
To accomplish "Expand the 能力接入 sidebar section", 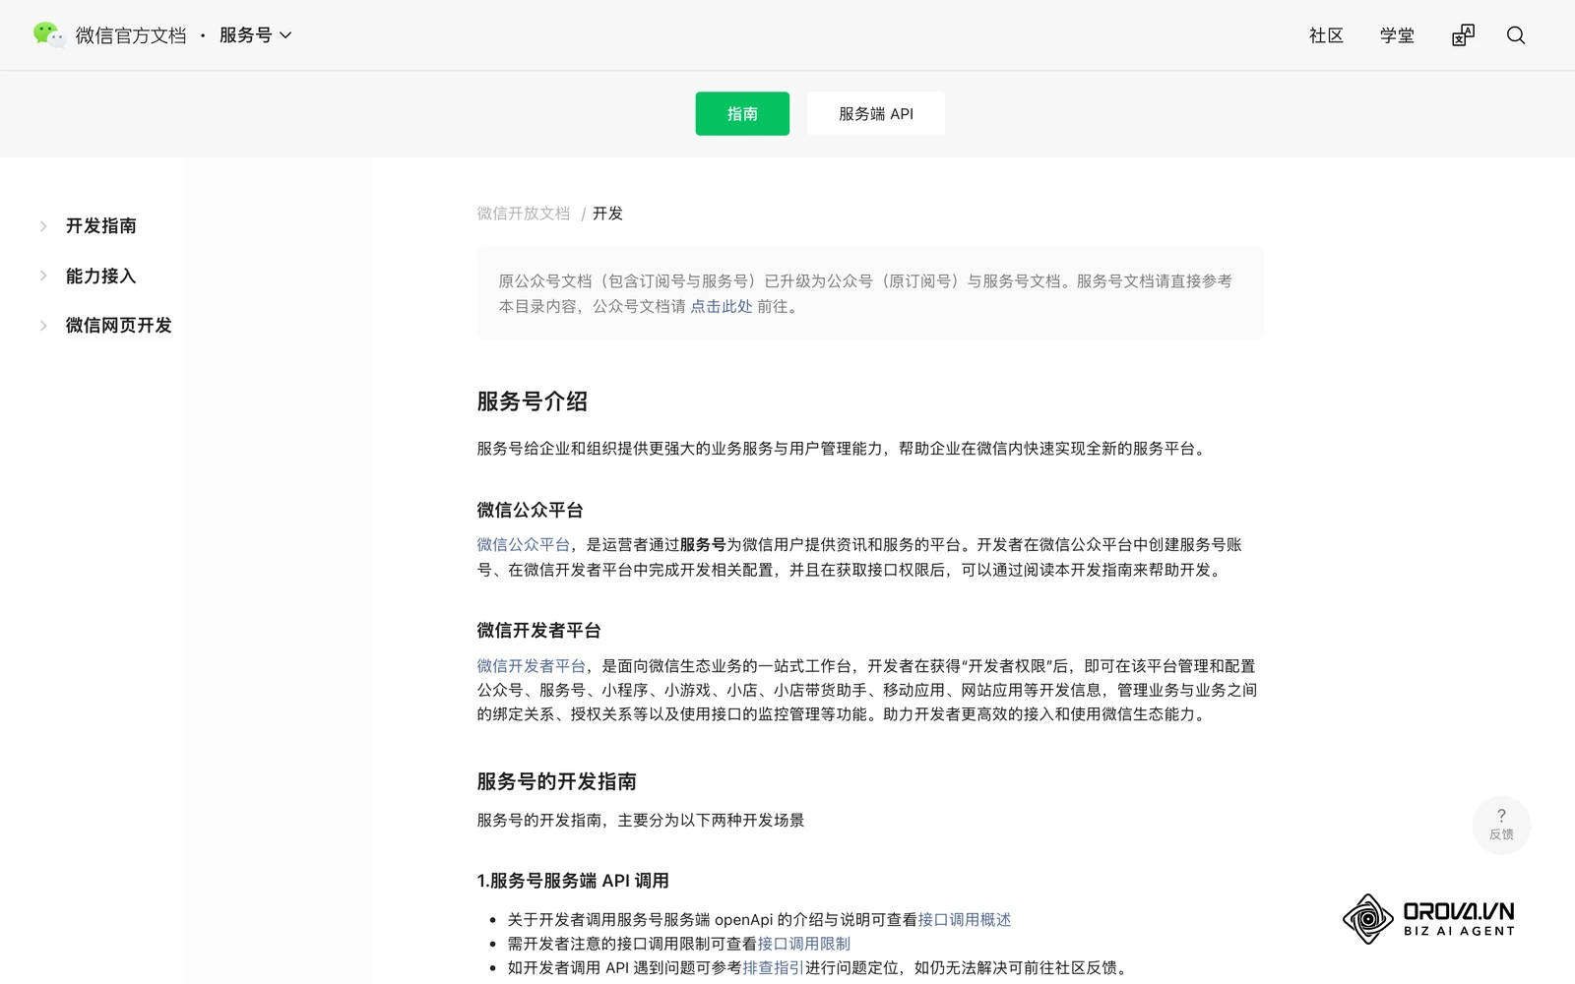I will [x=43, y=276].
